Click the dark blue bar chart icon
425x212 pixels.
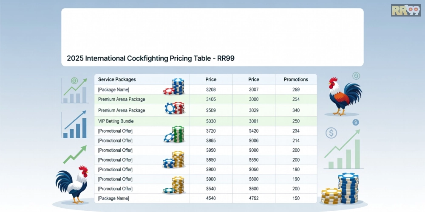tap(75, 124)
